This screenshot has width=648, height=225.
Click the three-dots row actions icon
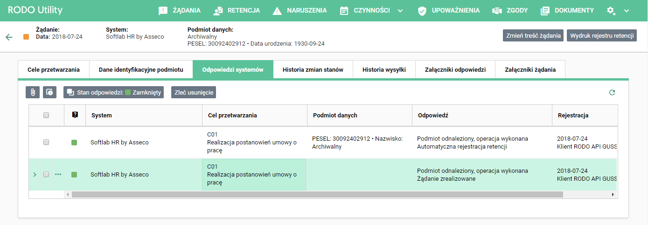click(58, 174)
